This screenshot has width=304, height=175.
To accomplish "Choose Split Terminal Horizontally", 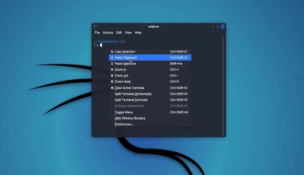I will click(x=150, y=94).
